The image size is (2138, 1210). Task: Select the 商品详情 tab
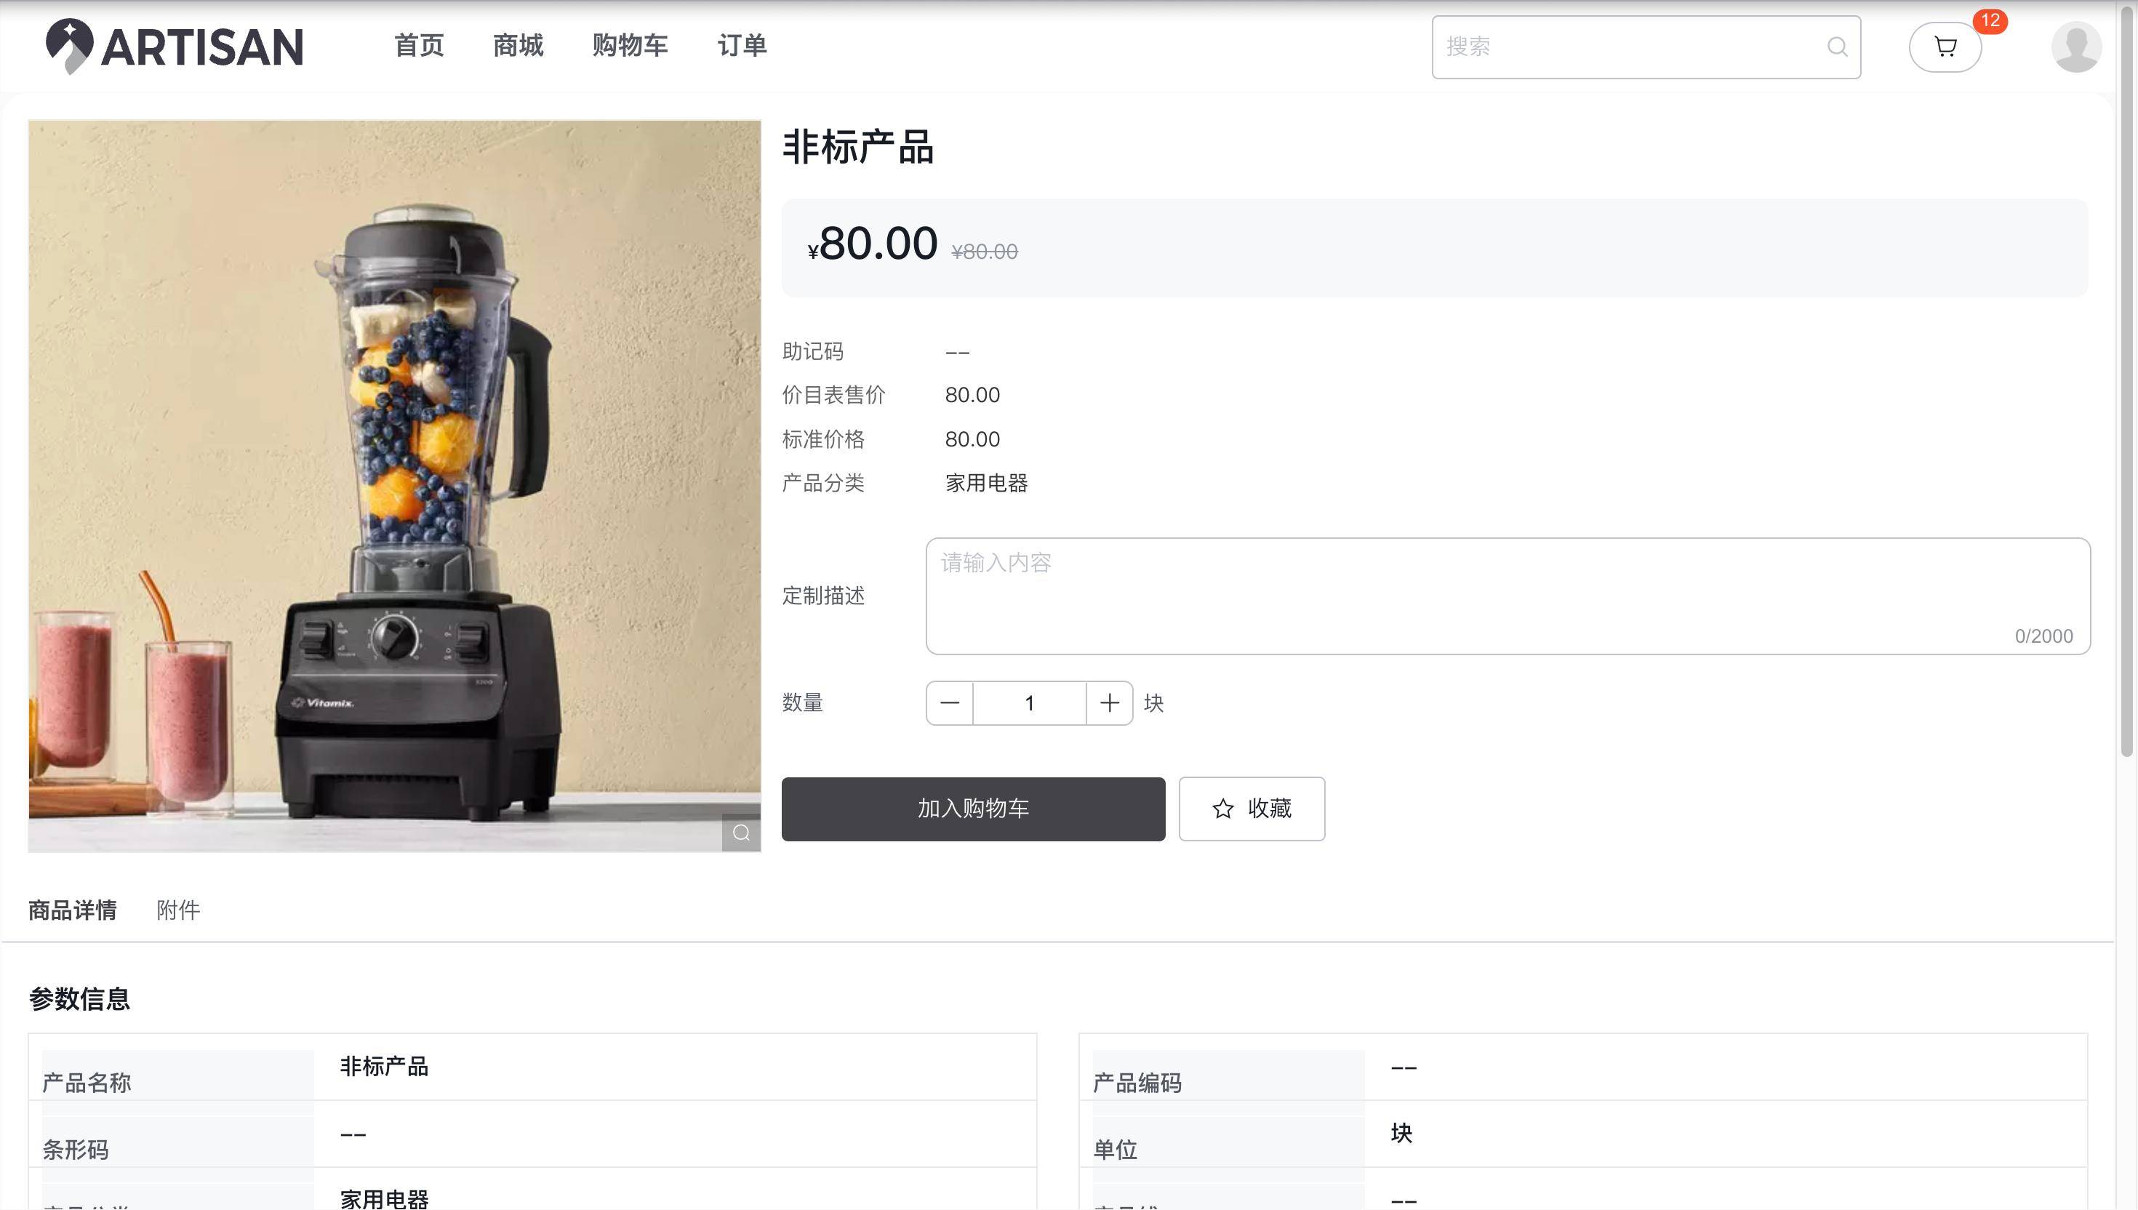click(x=72, y=910)
